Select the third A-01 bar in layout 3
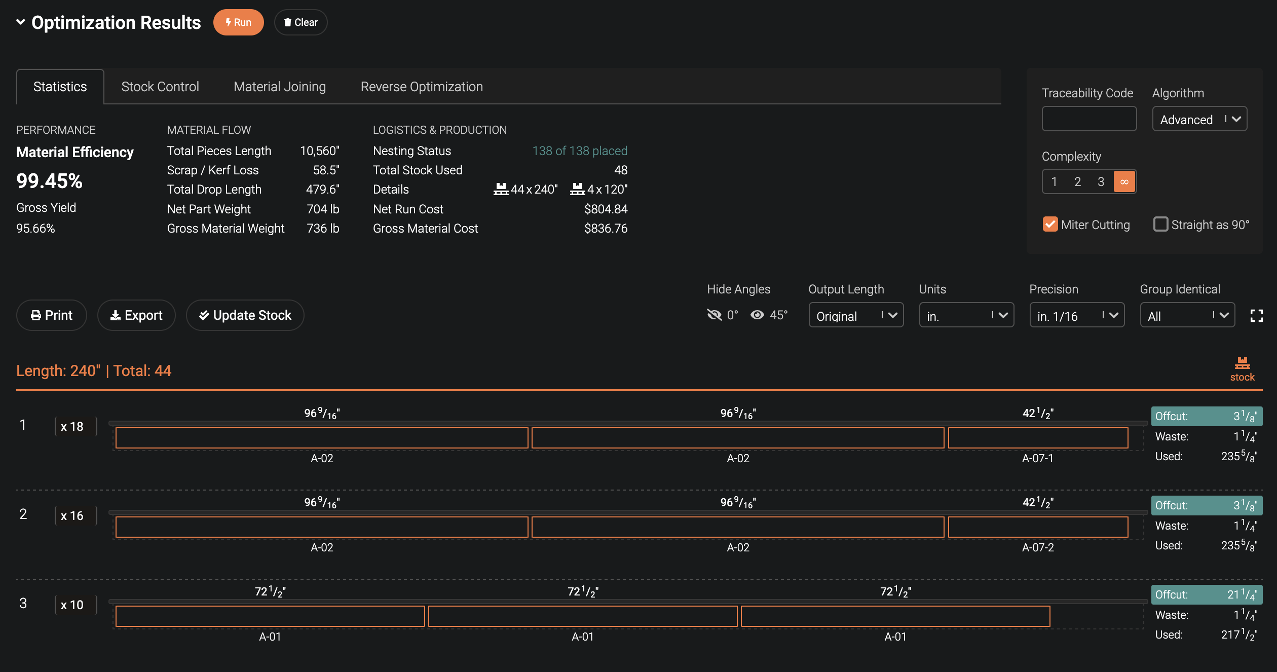The image size is (1277, 672). pos(895,616)
